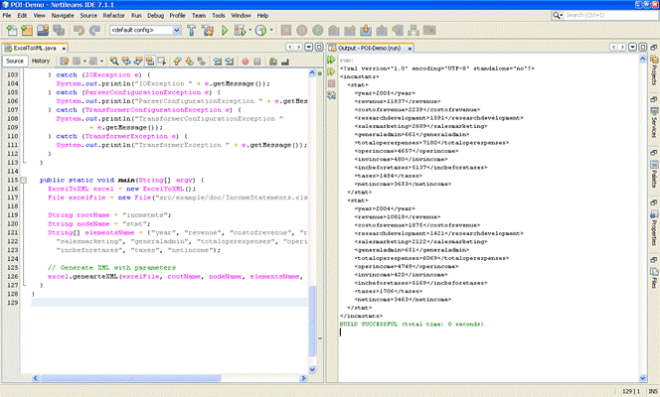The image size is (660, 397).
Task: Open dropdown arrow beside Debug Project icon
Action: click(x=250, y=30)
